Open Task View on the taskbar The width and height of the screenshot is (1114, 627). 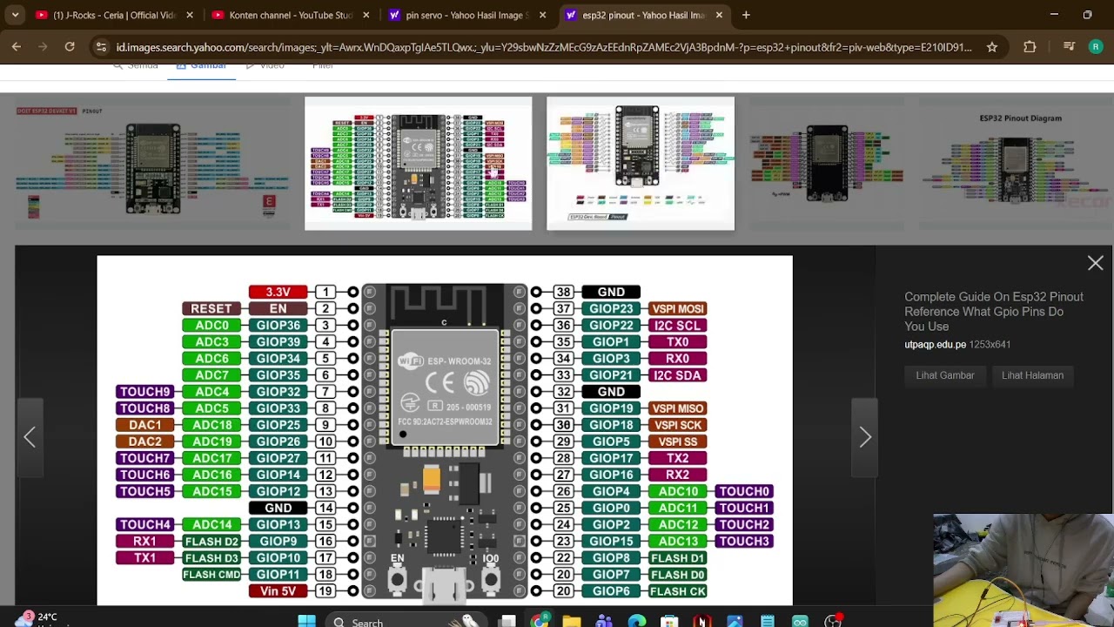point(507,622)
